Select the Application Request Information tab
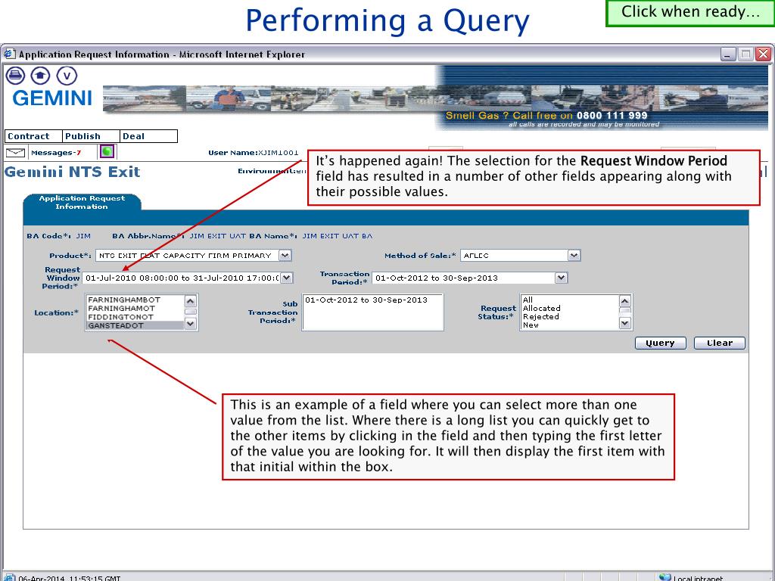 pyautogui.click(x=82, y=202)
